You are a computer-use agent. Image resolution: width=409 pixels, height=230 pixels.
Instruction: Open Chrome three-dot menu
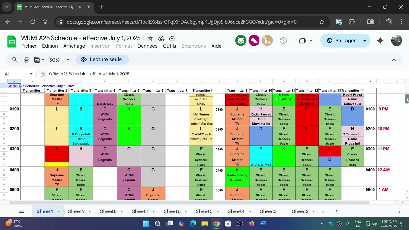point(402,22)
